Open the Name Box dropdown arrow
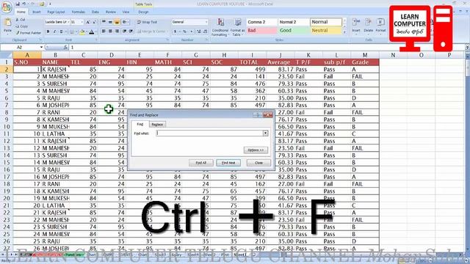Screen dimensions: 470x264 click(x=41, y=47)
